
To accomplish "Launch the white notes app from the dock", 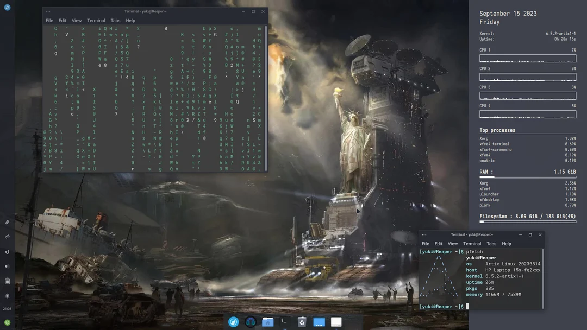I will coord(336,321).
